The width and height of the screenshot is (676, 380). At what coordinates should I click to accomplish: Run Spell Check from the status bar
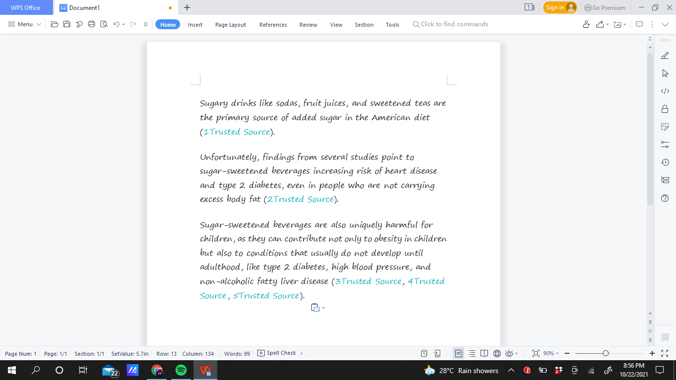click(x=280, y=353)
